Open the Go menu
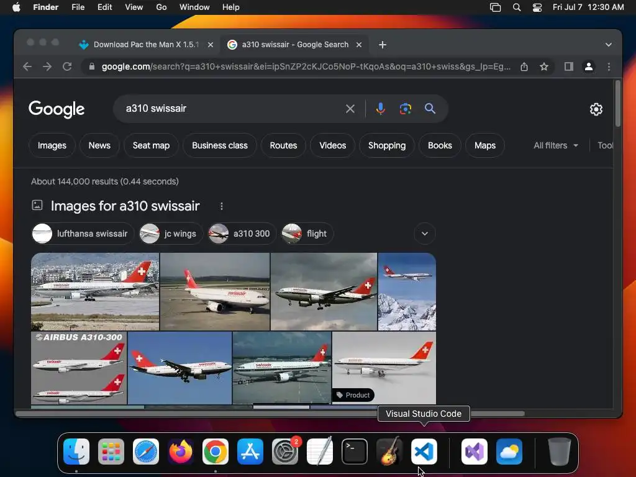The height and width of the screenshot is (477, 636). (161, 7)
